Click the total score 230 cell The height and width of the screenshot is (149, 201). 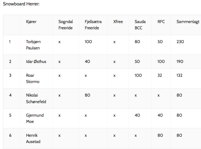[x=180, y=42]
